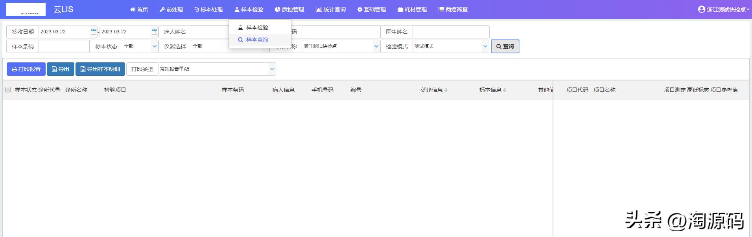The width and height of the screenshot is (752, 237).
Task: Click the 检验项目 column header
Action: pos(115,90)
